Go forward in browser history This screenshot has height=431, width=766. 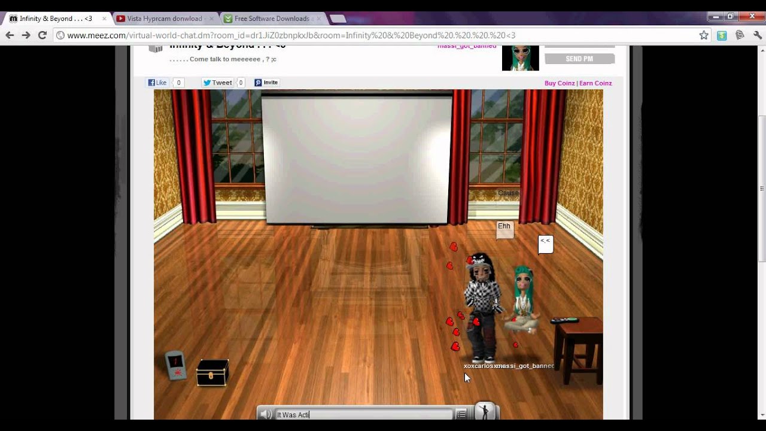26,35
